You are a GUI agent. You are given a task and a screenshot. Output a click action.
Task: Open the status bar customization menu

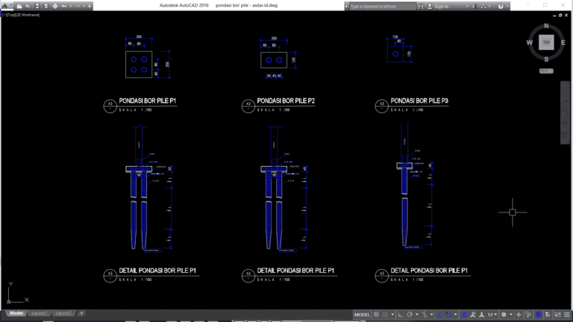tap(567, 315)
